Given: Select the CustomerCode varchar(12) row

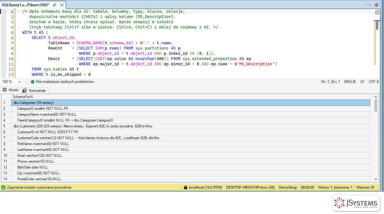Looking at the screenshot, I should point(191,138).
